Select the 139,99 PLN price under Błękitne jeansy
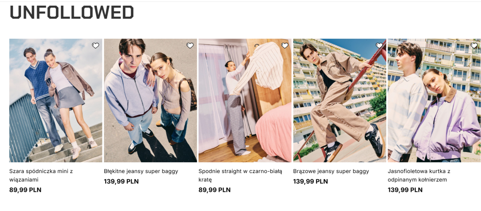Screen dimensions: 481x211 tap(121, 182)
